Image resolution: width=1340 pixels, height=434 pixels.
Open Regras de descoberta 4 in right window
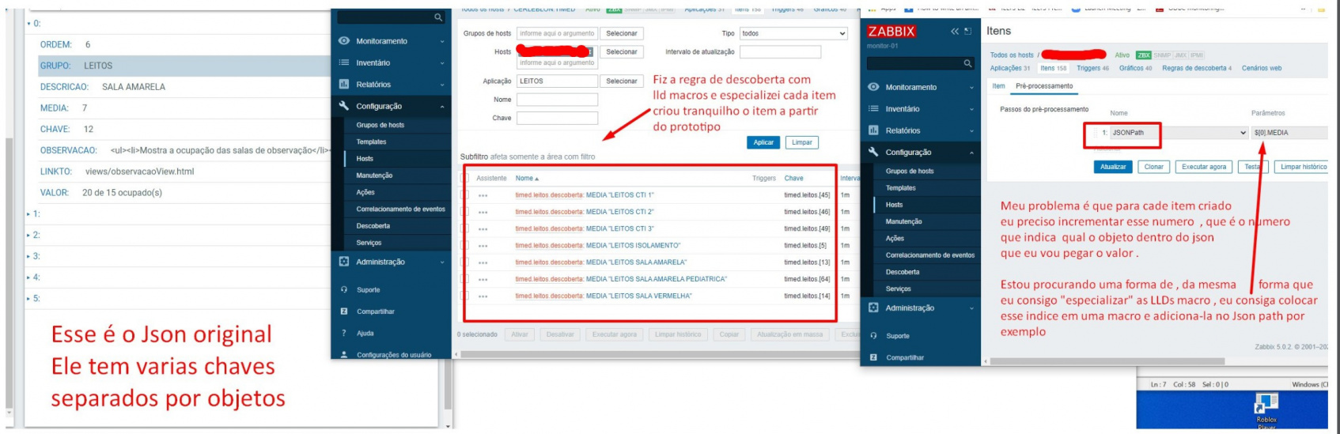pyautogui.click(x=1197, y=68)
